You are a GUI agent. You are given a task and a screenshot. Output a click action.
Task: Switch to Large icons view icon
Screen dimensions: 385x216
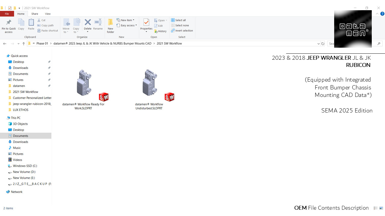381,208
